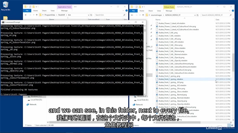Refresh the bin window address bar
Image resolution: width=238 pixels, height=133 pixels.
pyautogui.click(x=91, y=15)
